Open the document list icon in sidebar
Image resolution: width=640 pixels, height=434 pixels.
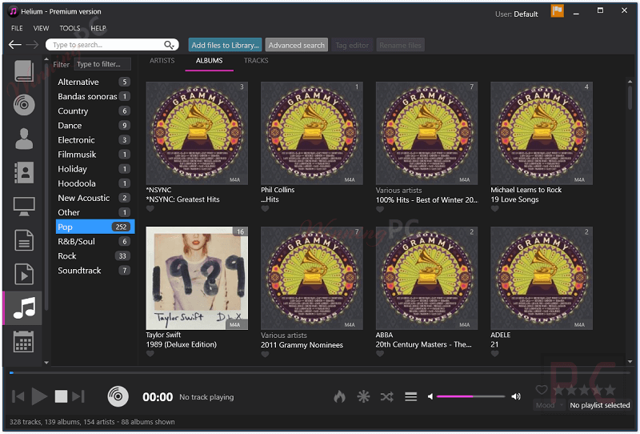point(24,240)
